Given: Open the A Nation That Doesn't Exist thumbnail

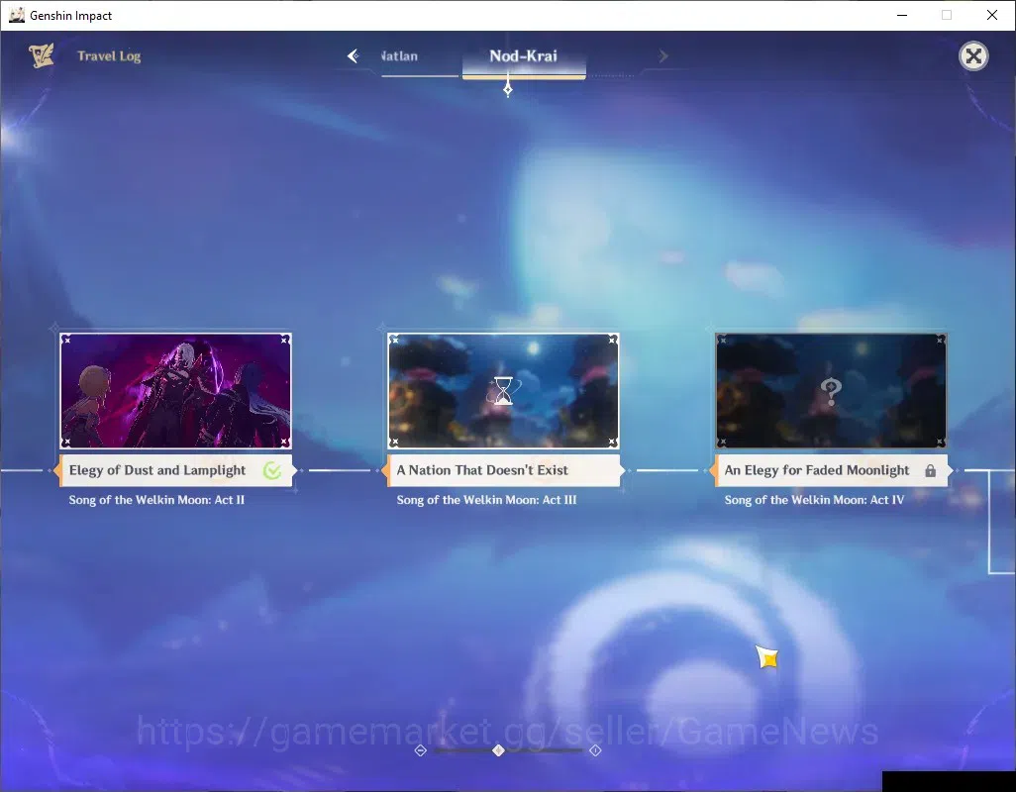Looking at the screenshot, I should [503, 390].
